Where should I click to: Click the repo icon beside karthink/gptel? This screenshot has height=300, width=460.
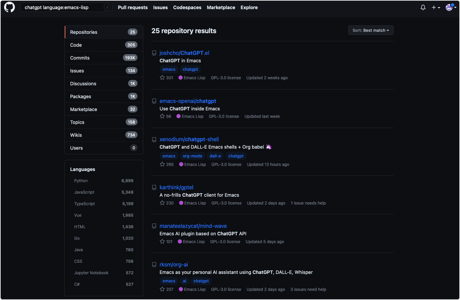154,188
